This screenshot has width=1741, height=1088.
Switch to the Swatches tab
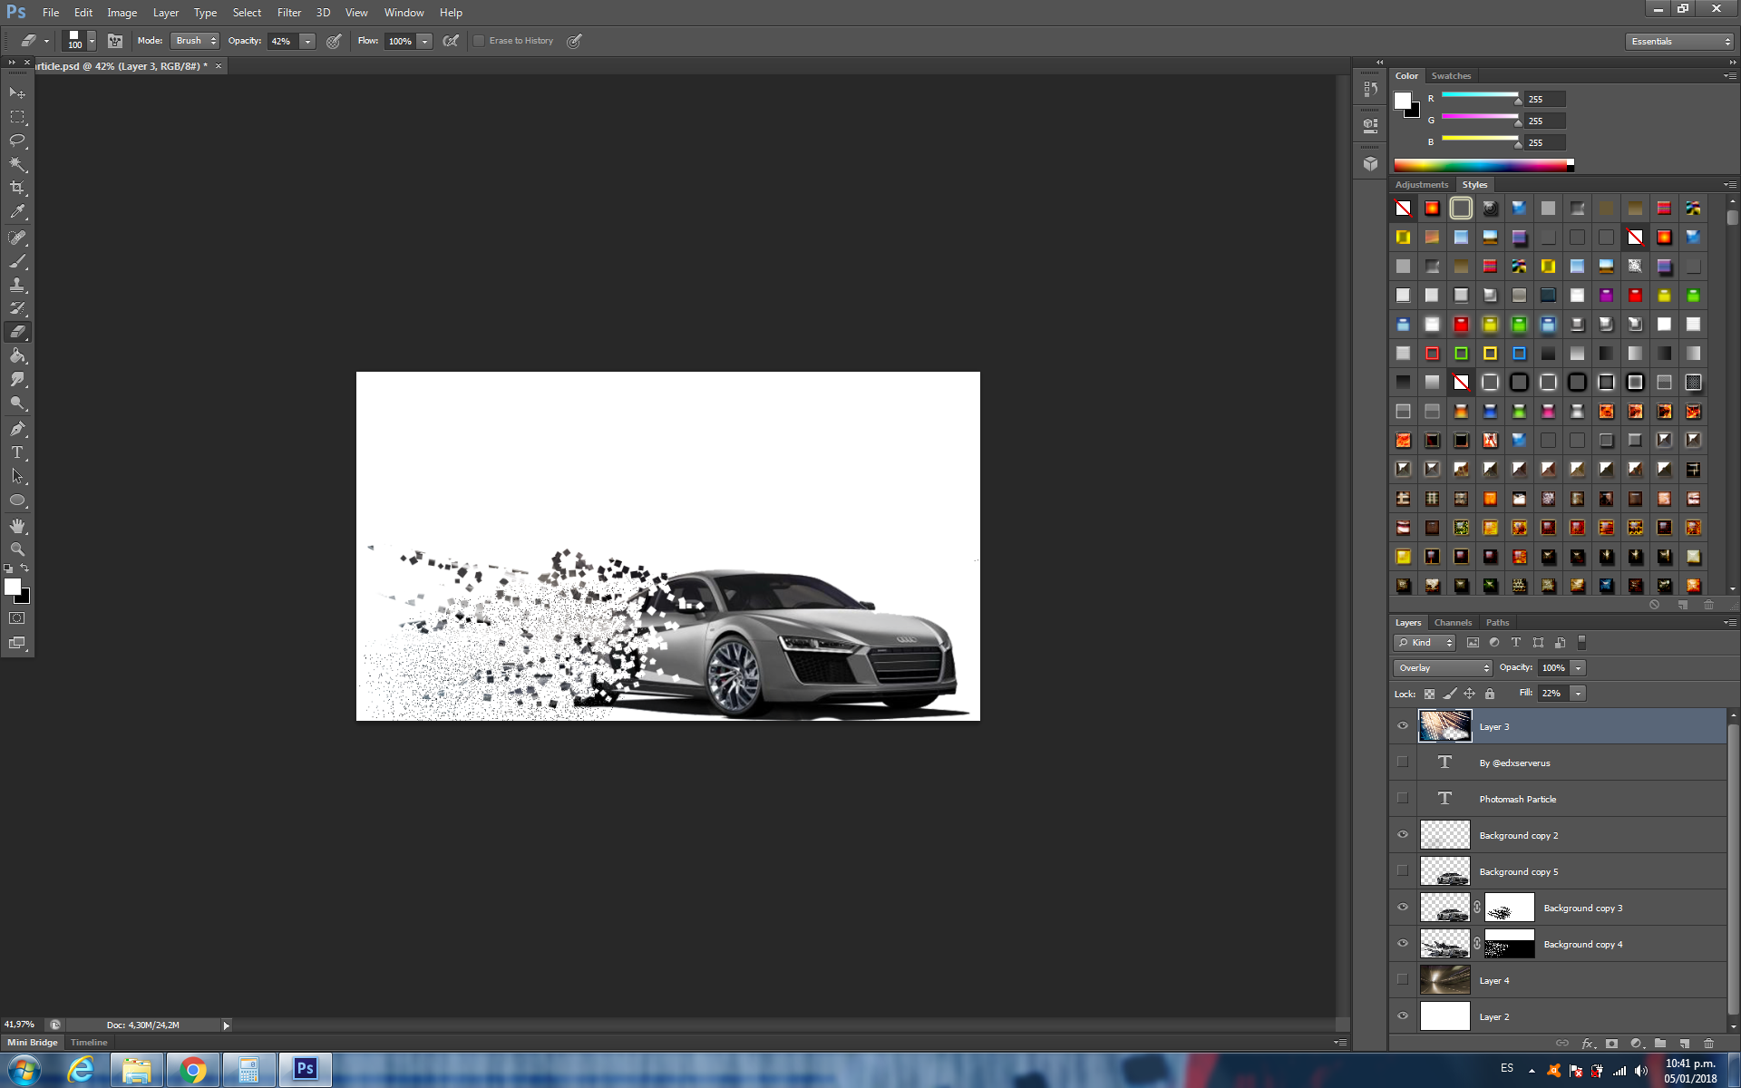tap(1451, 76)
